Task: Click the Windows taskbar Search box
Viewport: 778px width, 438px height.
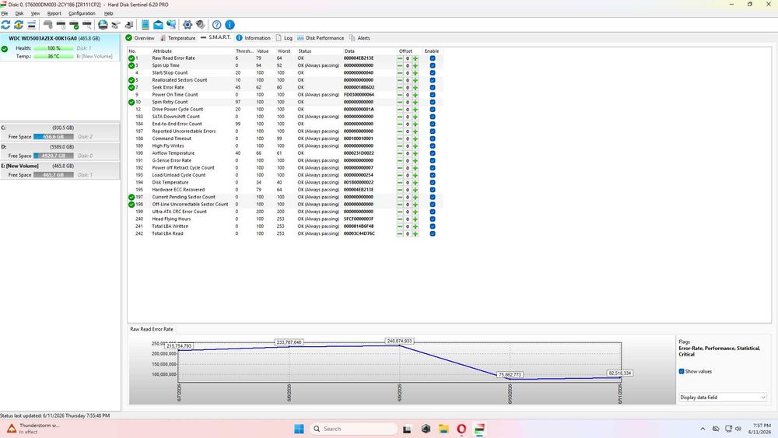Action: pyautogui.click(x=353, y=429)
